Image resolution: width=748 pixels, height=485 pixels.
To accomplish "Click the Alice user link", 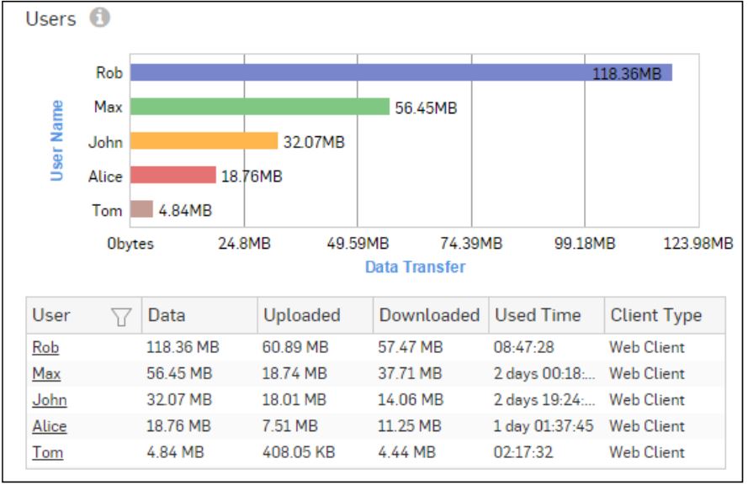I will coord(50,426).
